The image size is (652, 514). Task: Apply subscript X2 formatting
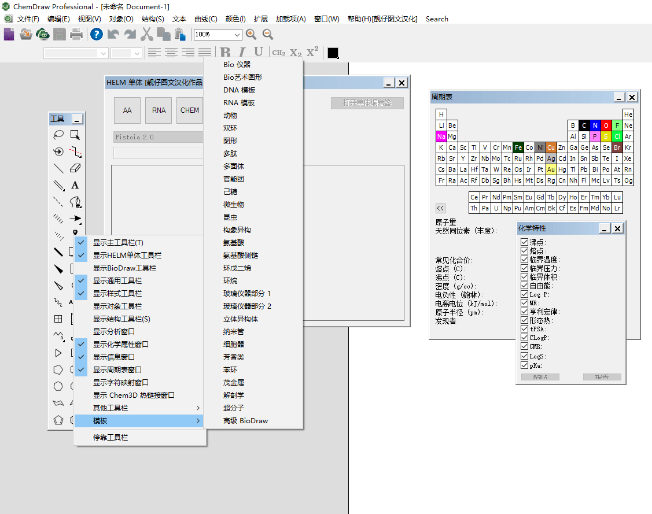[296, 53]
